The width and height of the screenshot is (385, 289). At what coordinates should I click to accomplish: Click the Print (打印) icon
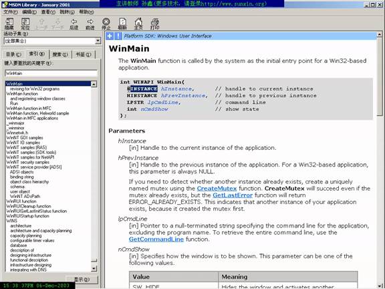(154, 24)
